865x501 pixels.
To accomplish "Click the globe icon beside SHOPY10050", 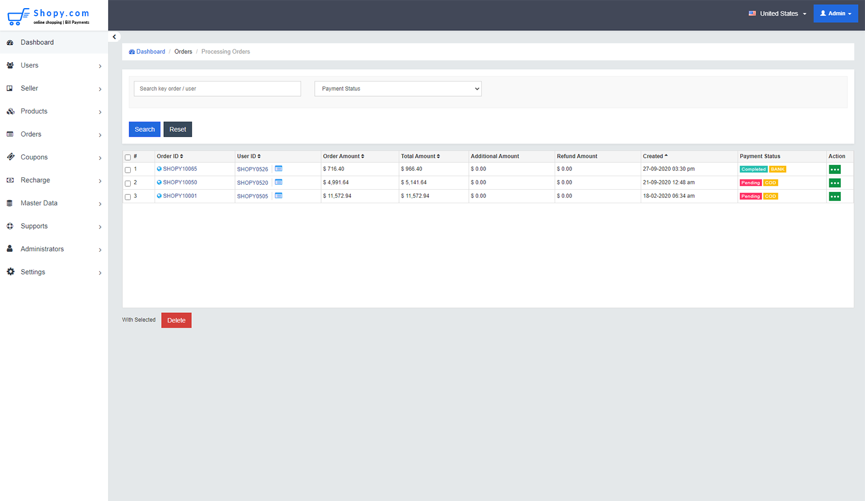I will point(159,182).
